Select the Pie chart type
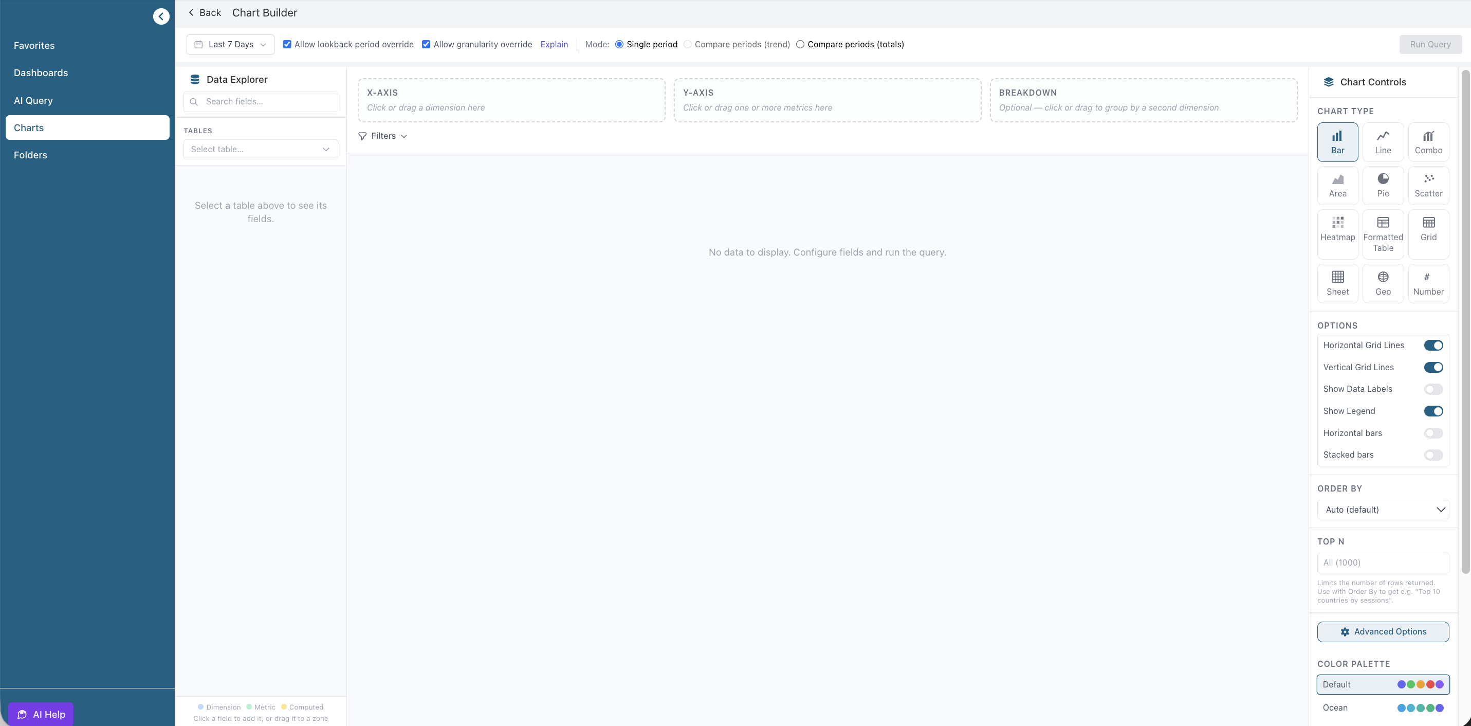Screen dimensions: 1471x726 click(1383, 186)
